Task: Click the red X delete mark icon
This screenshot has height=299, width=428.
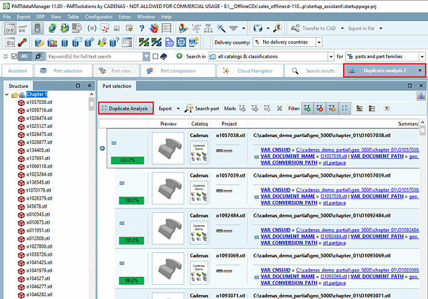Action: 279,108
